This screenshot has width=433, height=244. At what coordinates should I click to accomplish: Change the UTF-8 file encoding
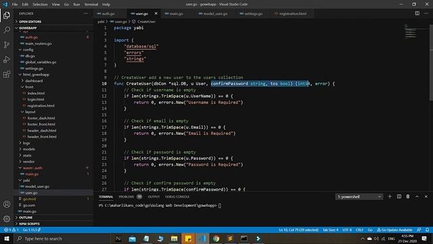pos(347,230)
